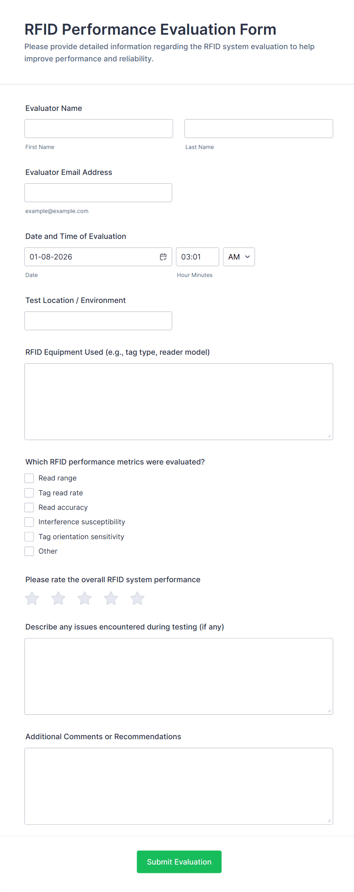The height and width of the screenshot is (892, 354).
Task: Select the third star rating
Action: [x=84, y=598]
